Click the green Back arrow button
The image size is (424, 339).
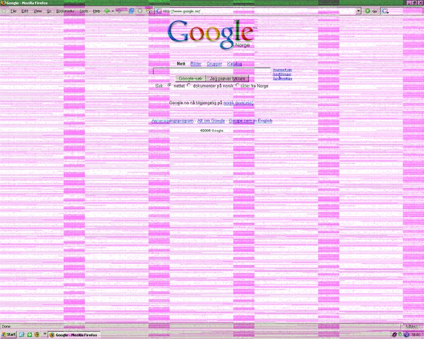click(108, 11)
